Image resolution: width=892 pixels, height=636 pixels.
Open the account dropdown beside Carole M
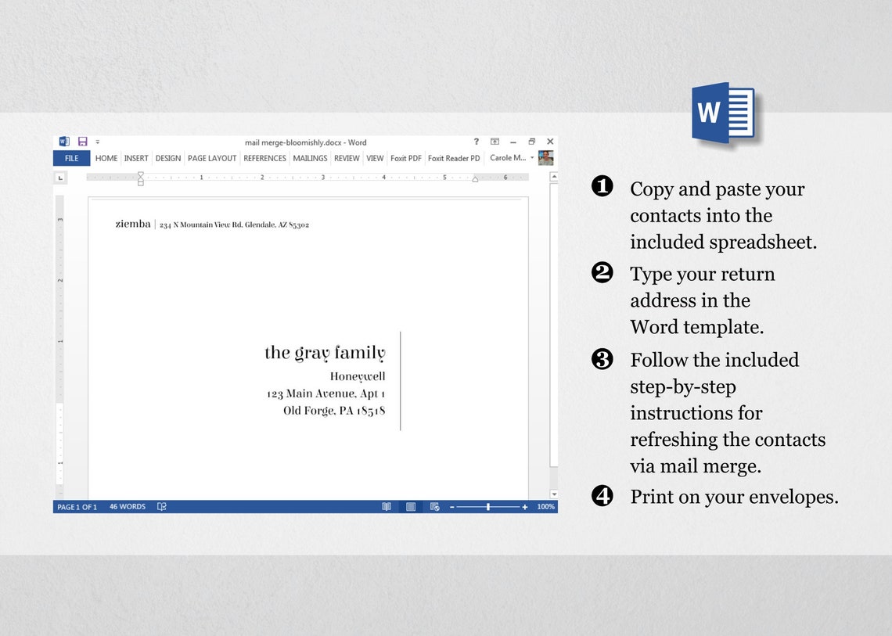533,158
